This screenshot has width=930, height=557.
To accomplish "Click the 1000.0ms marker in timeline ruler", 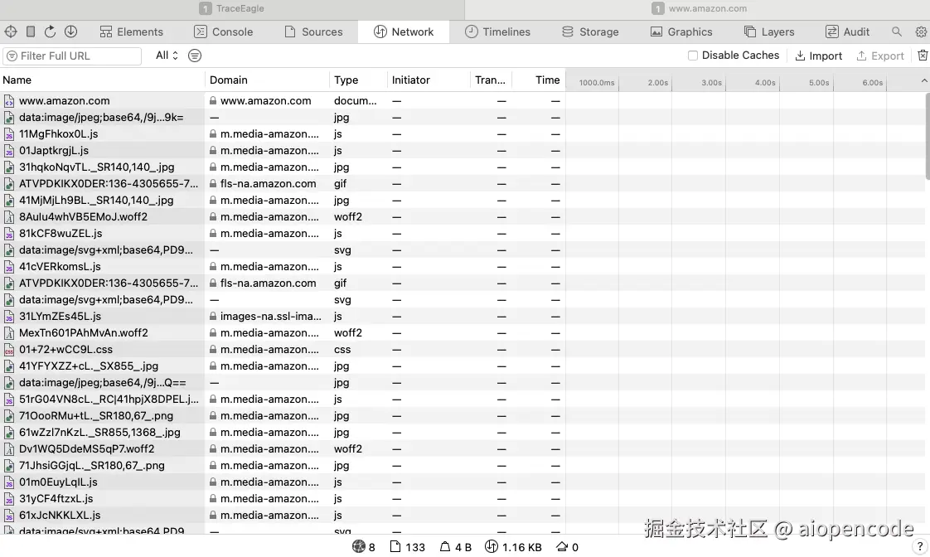I will click(x=597, y=82).
